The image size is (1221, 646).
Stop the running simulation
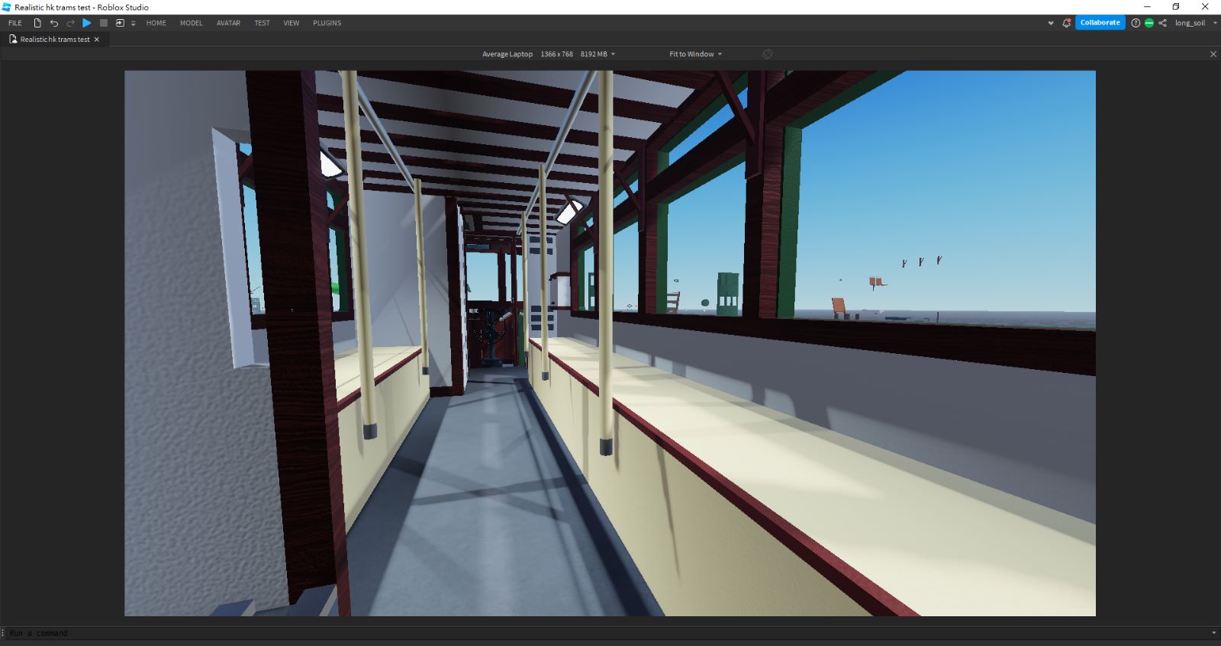coord(104,23)
